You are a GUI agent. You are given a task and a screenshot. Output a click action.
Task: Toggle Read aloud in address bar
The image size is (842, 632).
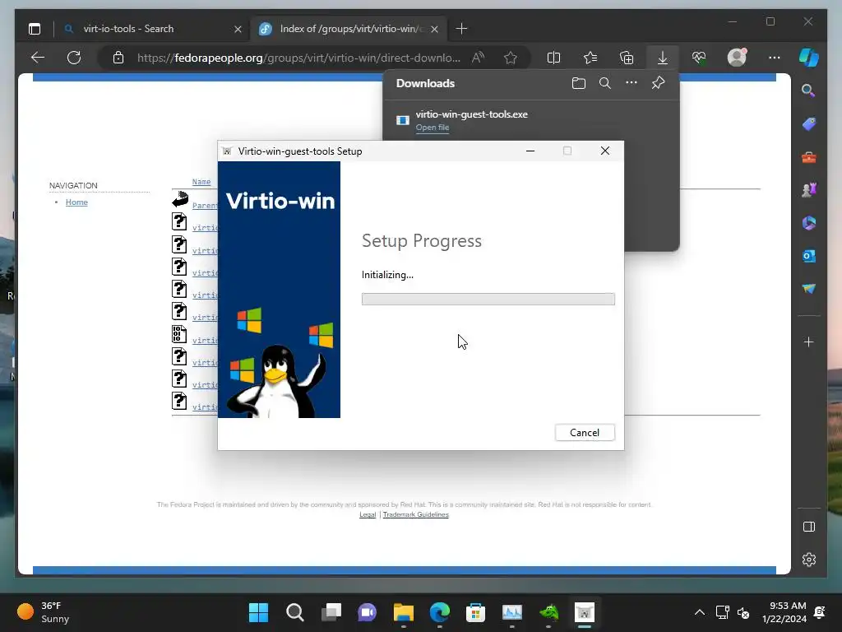[478, 58]
